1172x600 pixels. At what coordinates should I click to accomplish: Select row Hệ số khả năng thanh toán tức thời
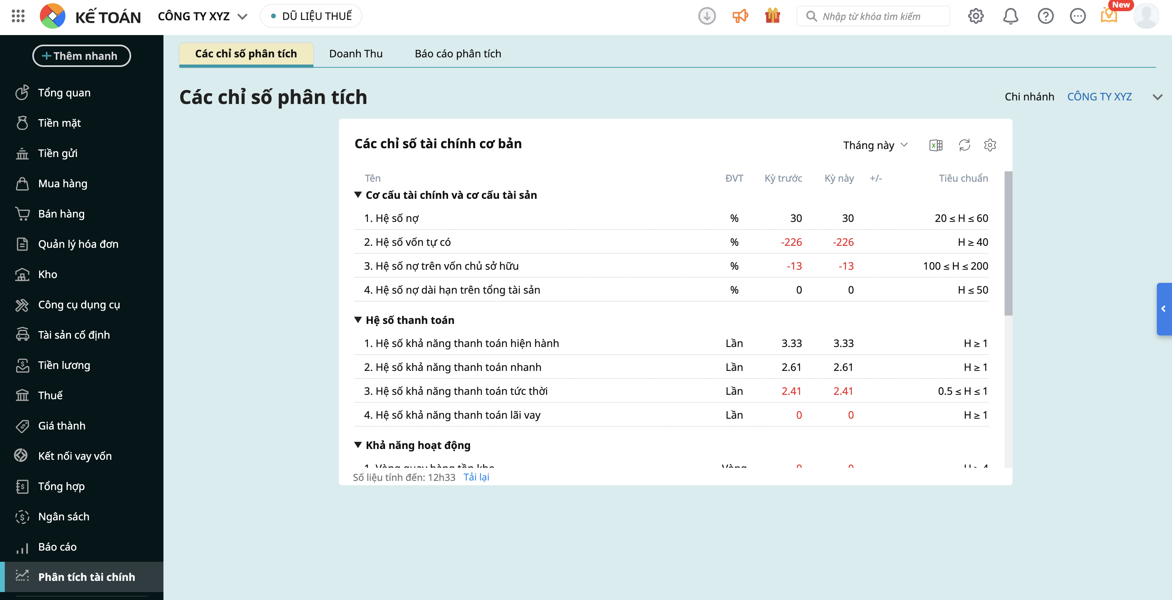(x=672, y=391)
